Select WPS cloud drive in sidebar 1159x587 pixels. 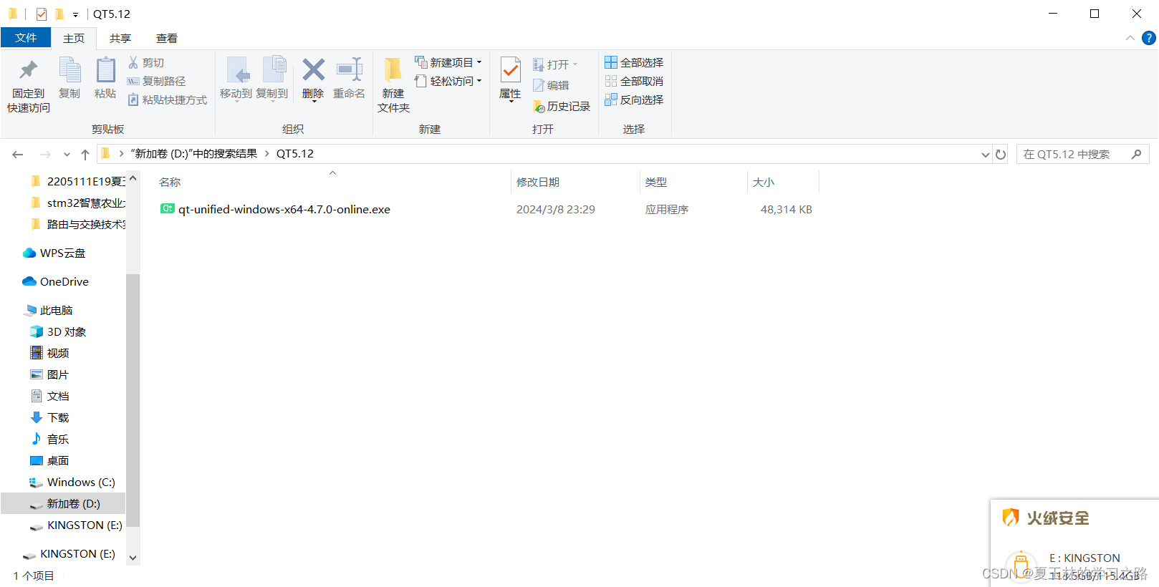pos(62,253)
